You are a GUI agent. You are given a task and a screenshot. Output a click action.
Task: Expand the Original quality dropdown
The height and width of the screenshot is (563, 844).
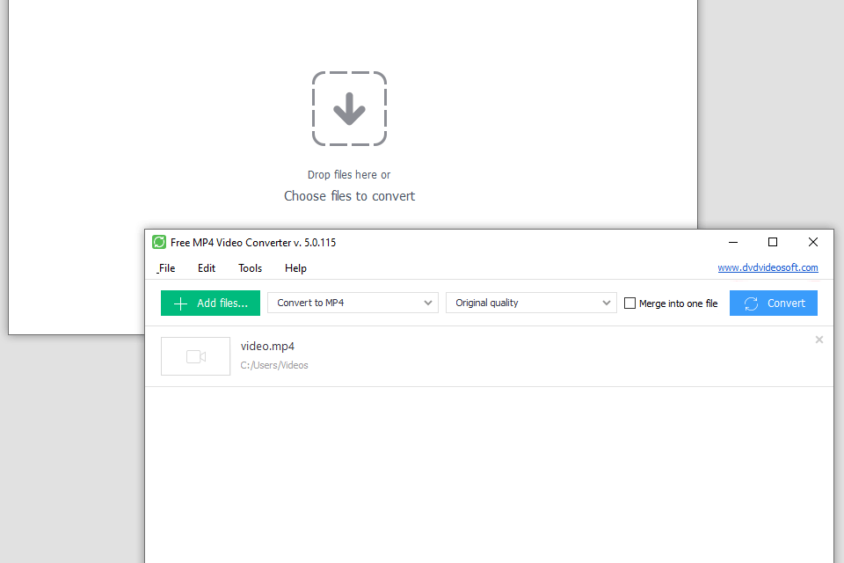(531, 303)
